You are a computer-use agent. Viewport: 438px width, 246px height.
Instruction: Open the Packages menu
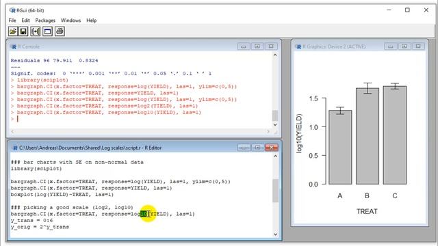click(x=45, y=20)
